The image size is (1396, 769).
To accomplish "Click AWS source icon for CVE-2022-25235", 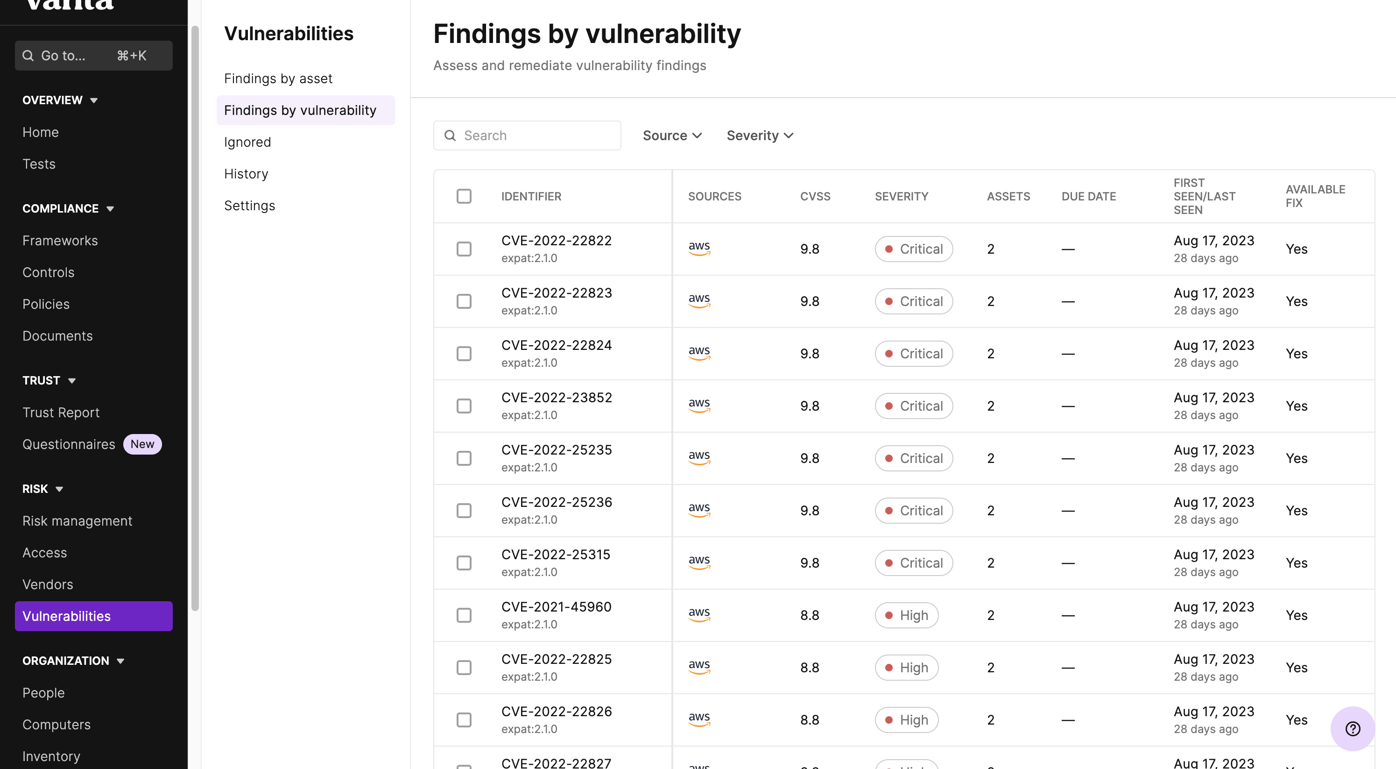I will (699, 457).
